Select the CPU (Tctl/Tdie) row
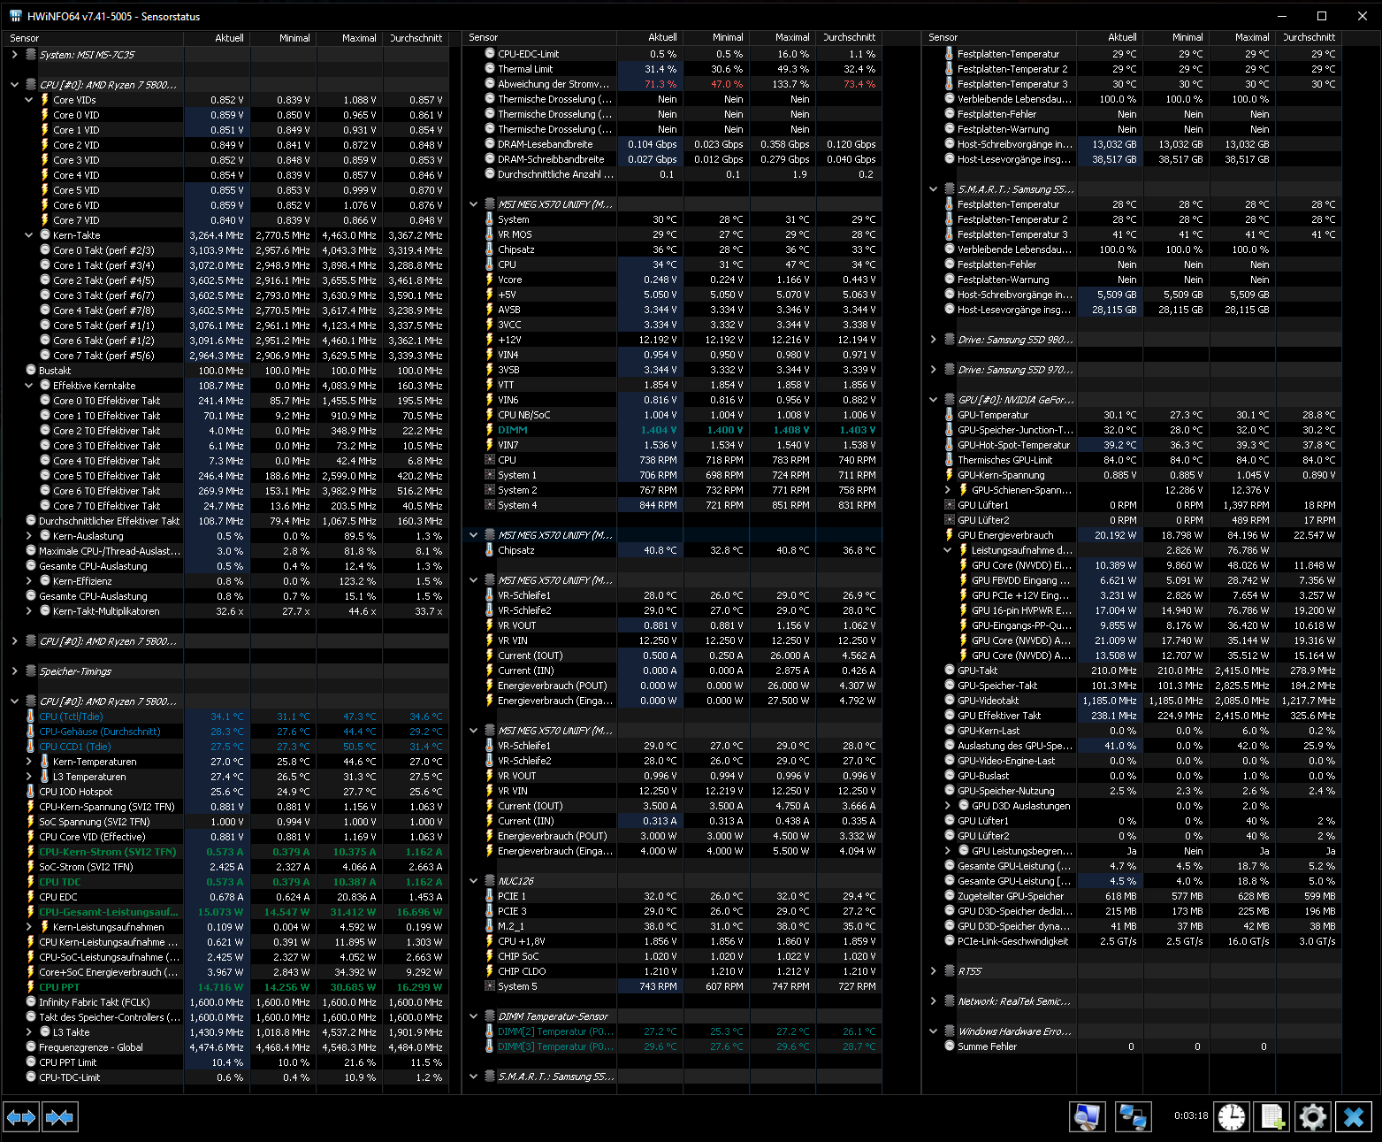Viewport: 1382px width, 1142px height. click(226, 717)
